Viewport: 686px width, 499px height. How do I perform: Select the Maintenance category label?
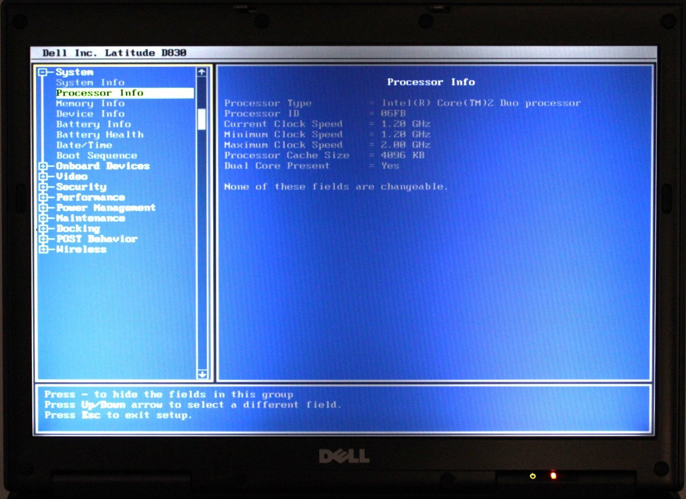(90, 218)
